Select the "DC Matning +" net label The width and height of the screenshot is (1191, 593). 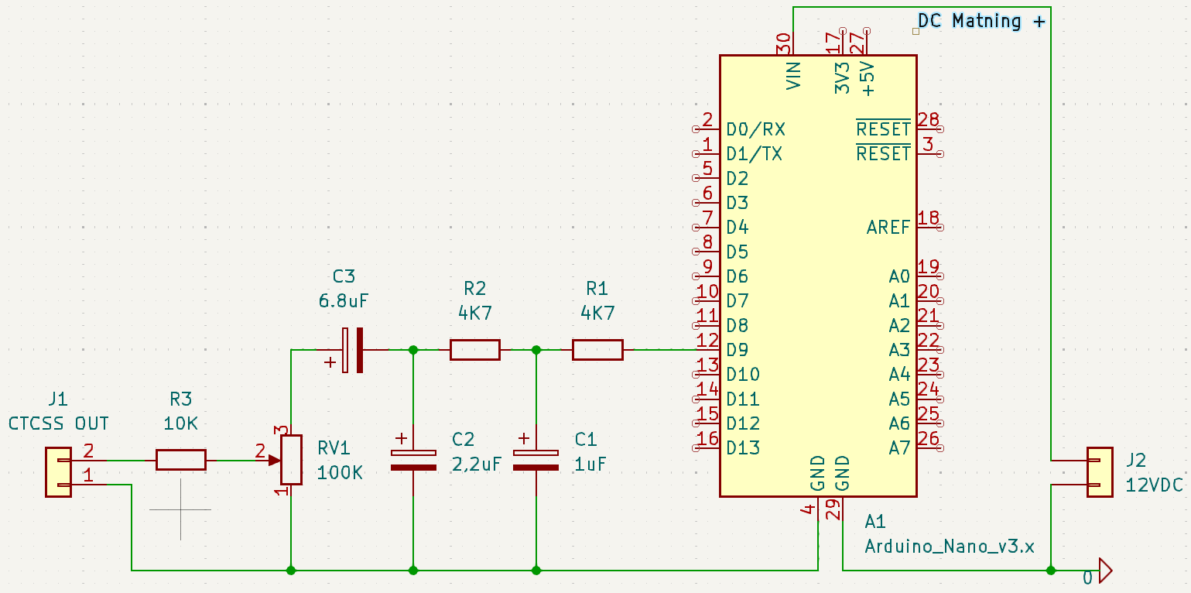(x=981, y=21)
